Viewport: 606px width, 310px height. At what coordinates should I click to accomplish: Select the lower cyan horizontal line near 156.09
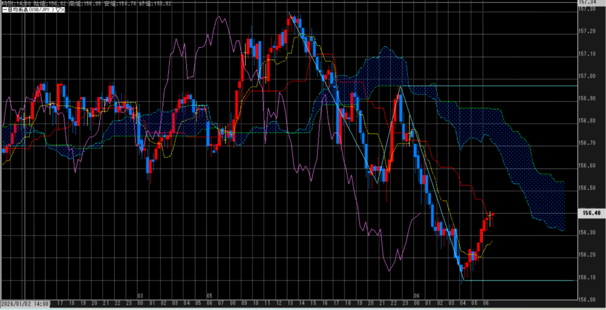(521, 280)
